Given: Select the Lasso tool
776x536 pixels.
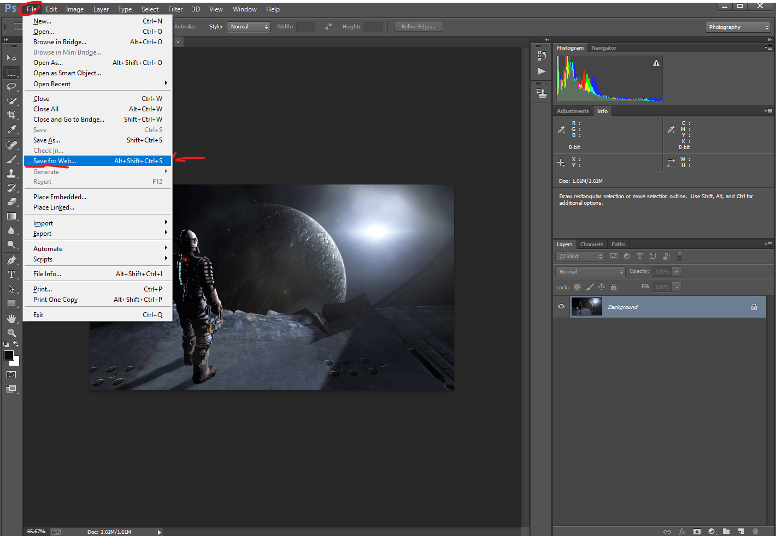Looking at the screenshot, I should (x=11, y=87).
